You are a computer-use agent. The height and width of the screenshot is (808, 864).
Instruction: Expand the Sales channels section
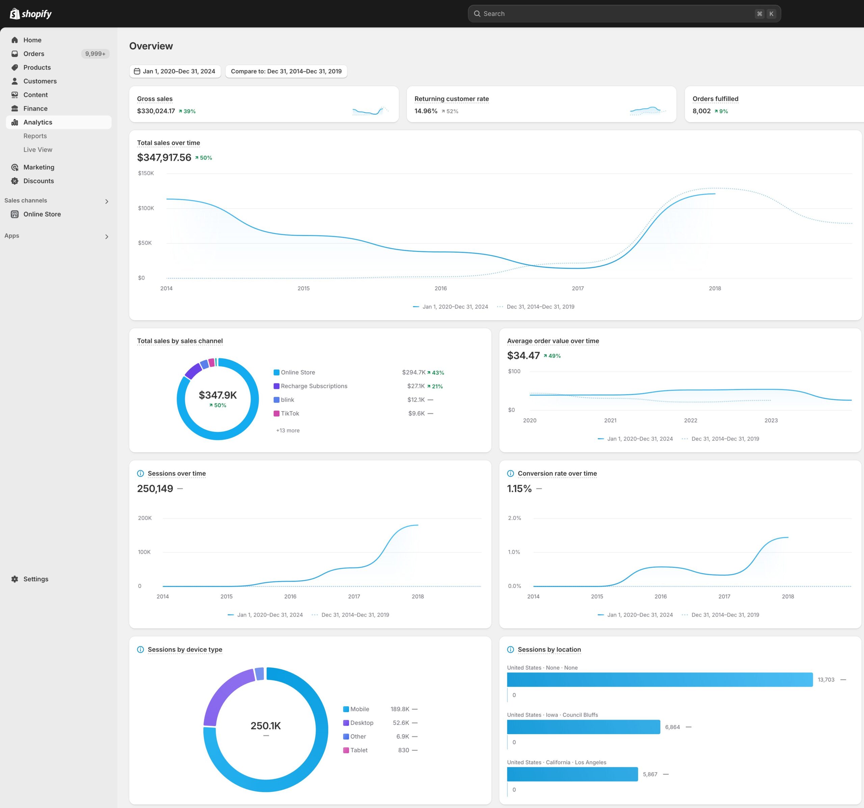click(x=106, y=201)
